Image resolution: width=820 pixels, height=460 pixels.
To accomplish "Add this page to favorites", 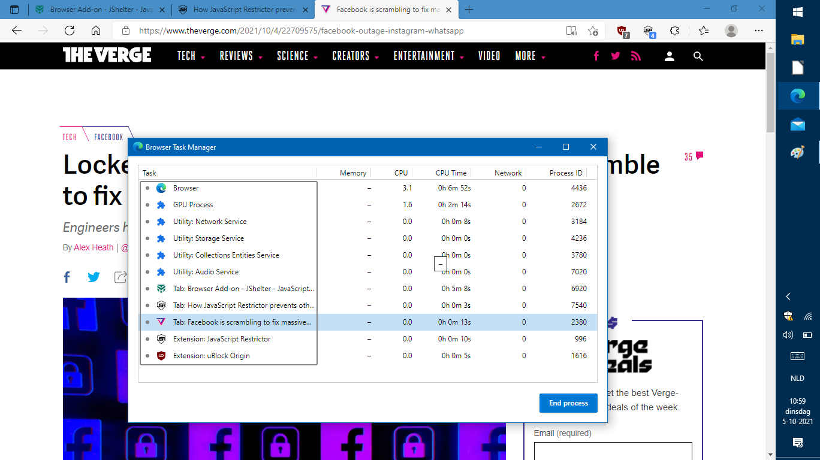I will (593, 31).
